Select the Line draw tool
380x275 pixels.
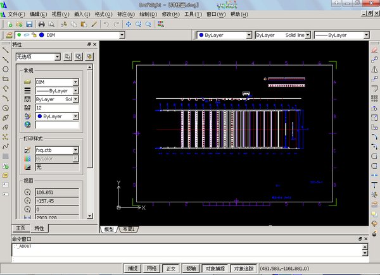[5, 49]
